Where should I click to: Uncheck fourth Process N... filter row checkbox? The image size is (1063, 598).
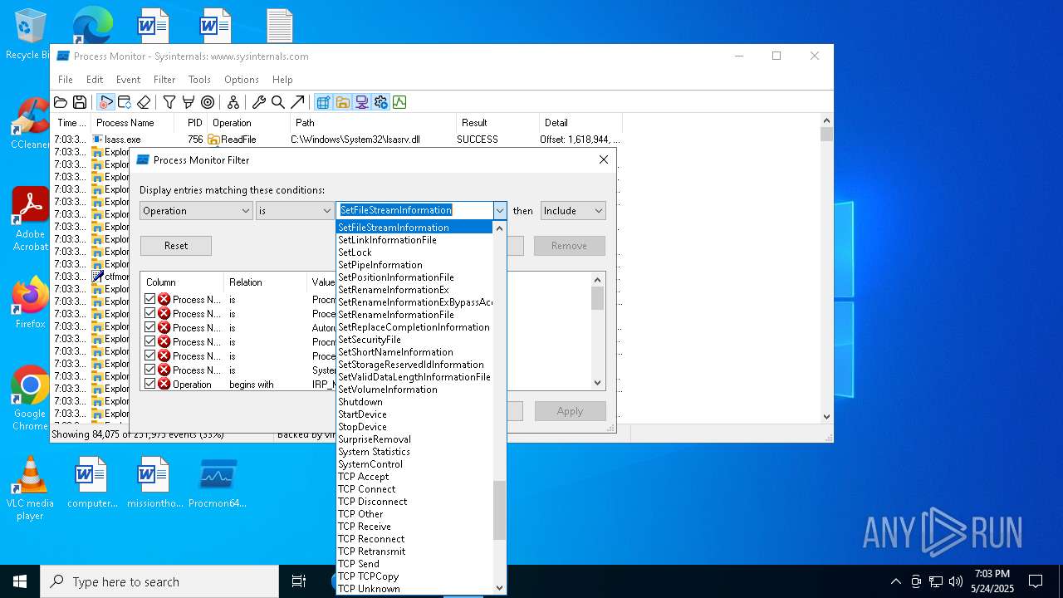point(150,341)
